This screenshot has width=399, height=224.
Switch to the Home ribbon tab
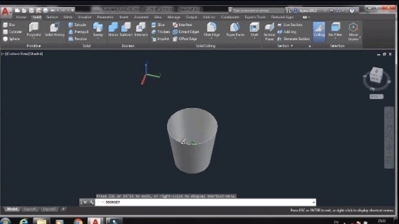pyautogui.click(x=21, y=17)
